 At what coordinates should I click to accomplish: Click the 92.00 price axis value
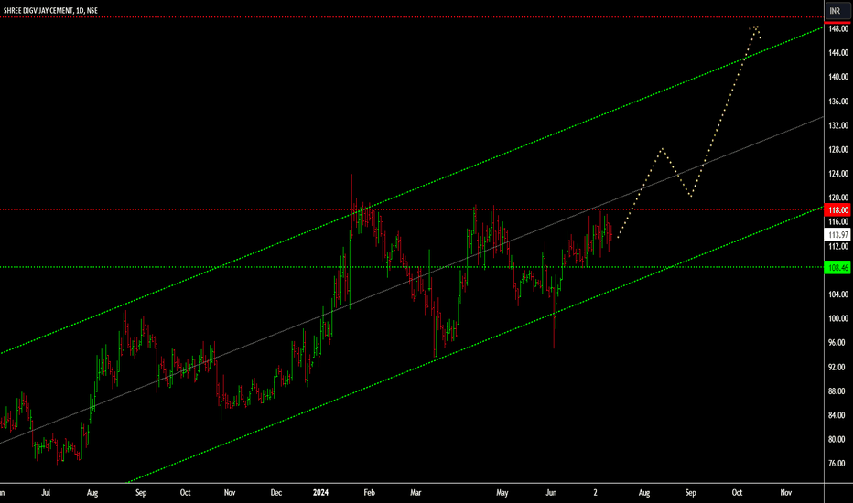(838, 367)
